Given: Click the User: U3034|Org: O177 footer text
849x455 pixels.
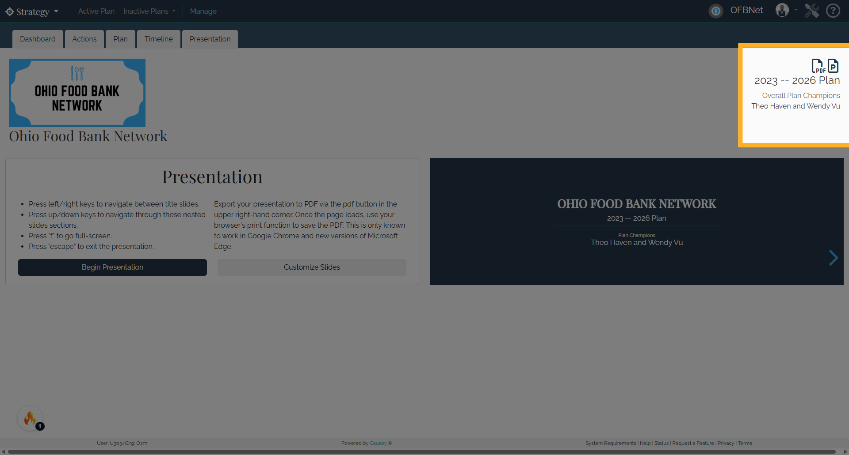Looking at the screenshot, I should 122,443.
